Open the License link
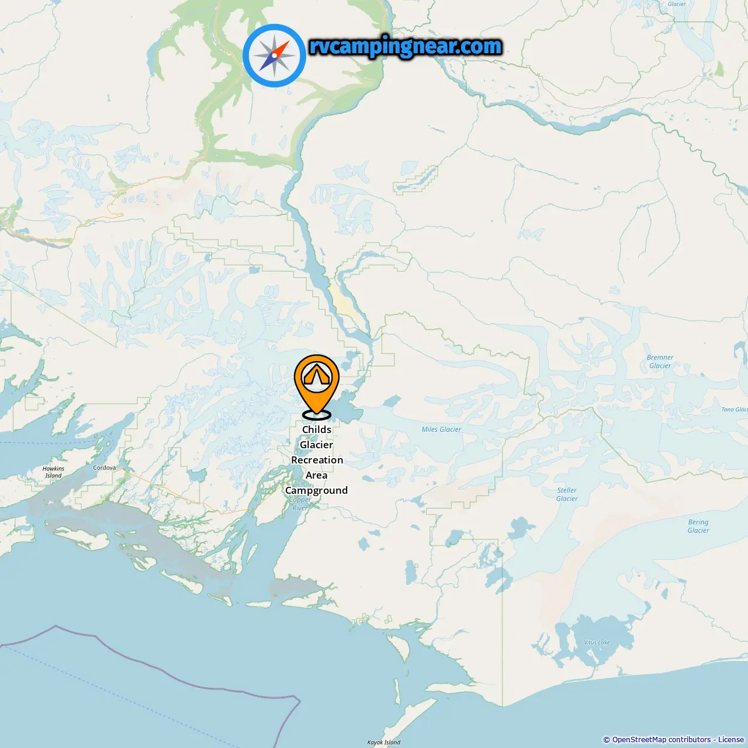 pos(731,740)
